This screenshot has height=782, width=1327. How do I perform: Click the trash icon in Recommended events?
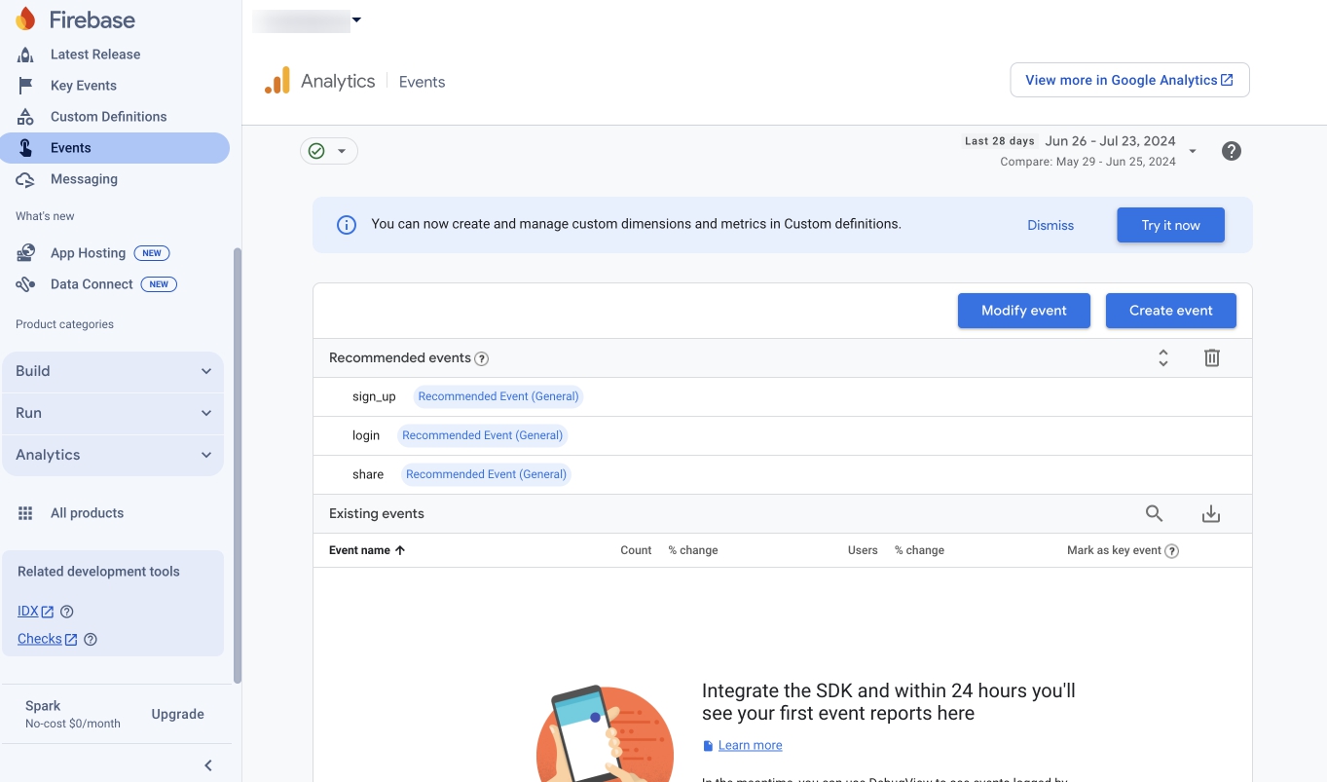click(1211, 357)
